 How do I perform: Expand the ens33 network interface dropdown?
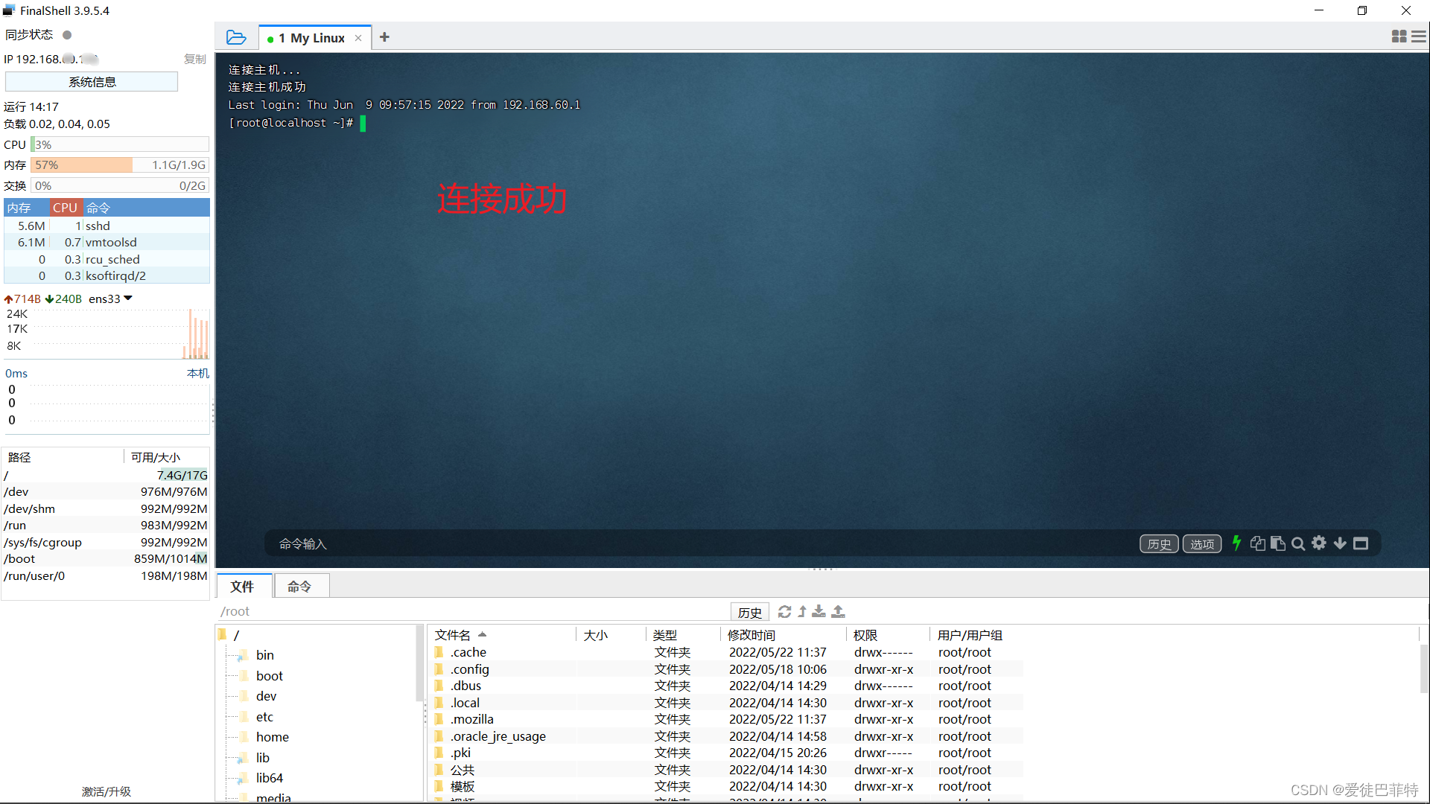(128, 299)
